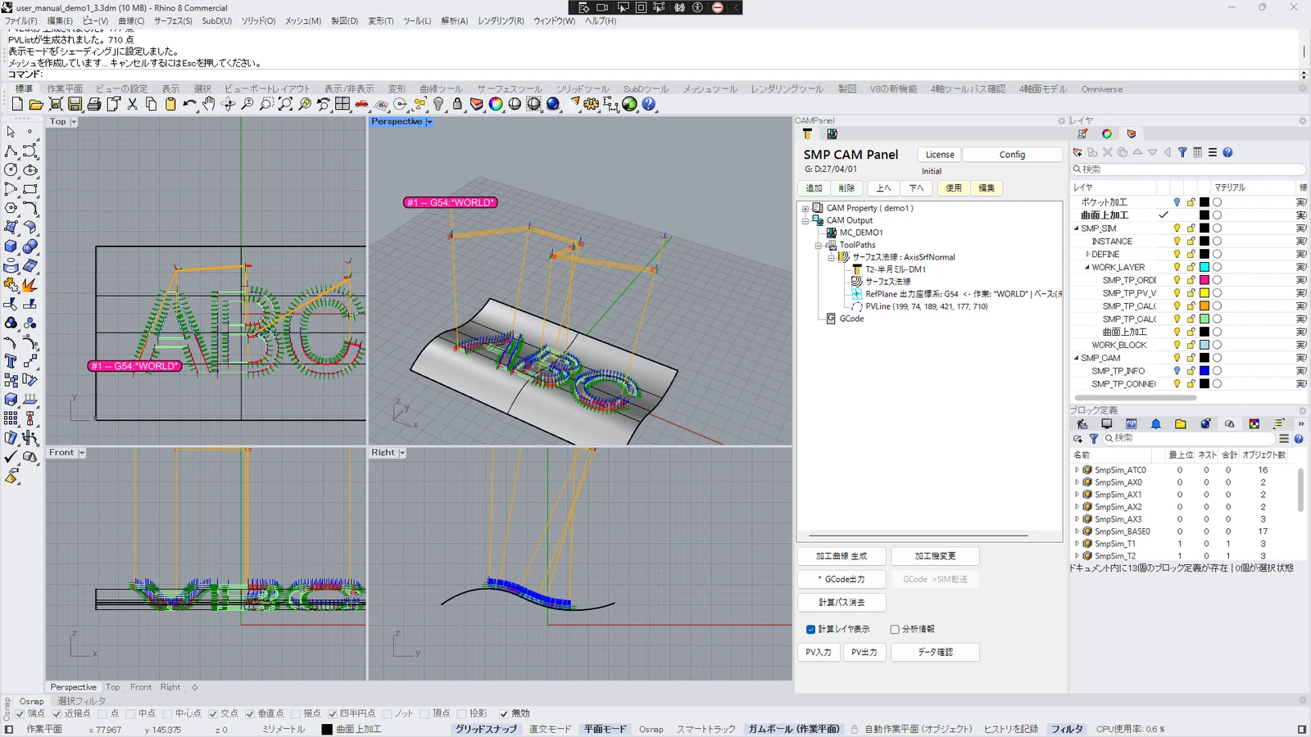Expand the SmpSim_ATC0 block definition
The image size is (1311, 737).
click(1077, 470)
